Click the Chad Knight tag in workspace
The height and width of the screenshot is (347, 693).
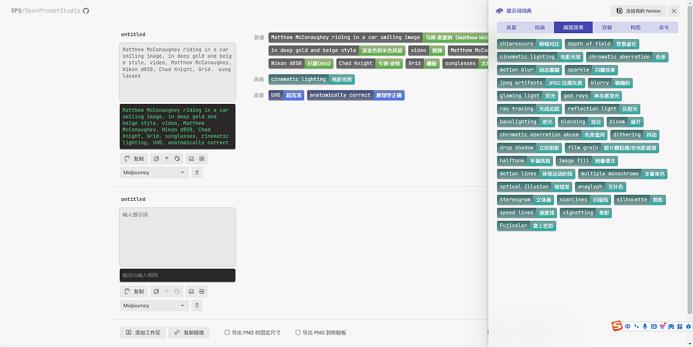tap(370, 63)
